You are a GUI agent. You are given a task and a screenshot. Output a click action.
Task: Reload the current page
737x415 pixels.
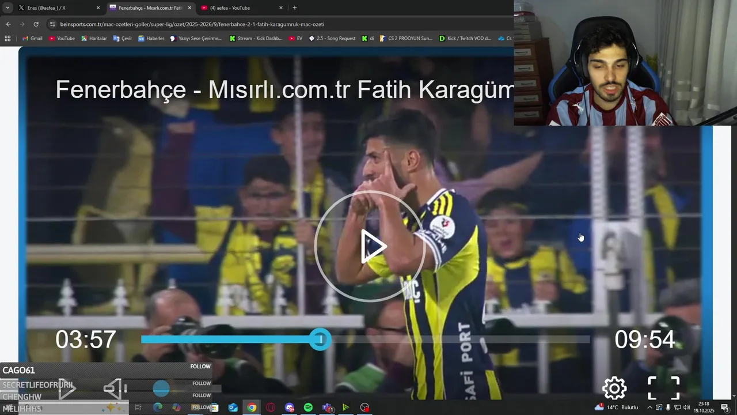click(x=36, y=24)
